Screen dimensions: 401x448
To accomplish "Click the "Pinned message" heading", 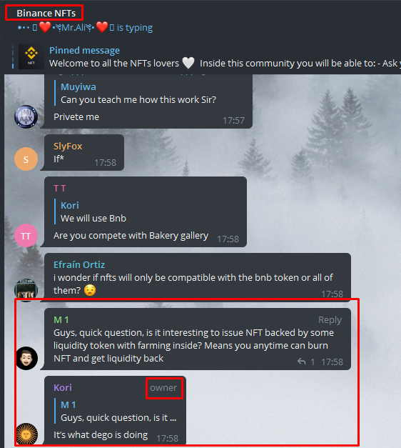I will 84,50.
